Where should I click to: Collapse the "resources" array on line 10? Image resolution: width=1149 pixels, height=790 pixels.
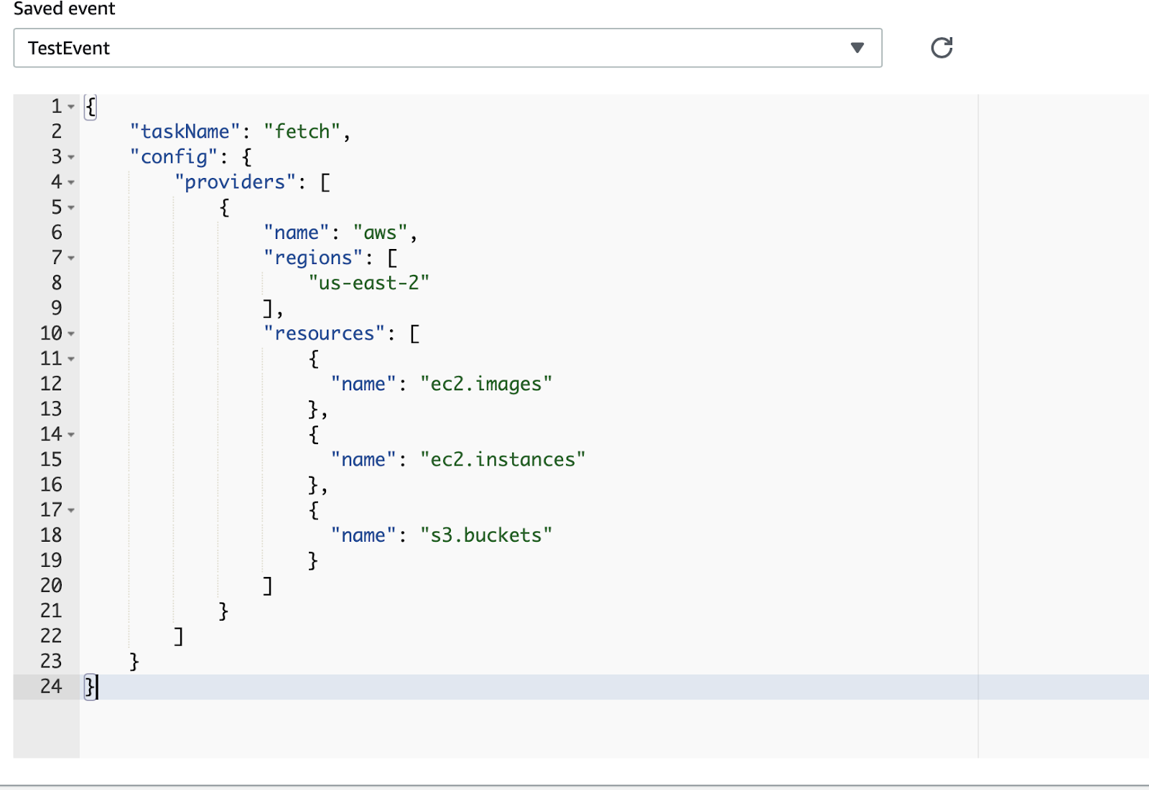point(71,334)
